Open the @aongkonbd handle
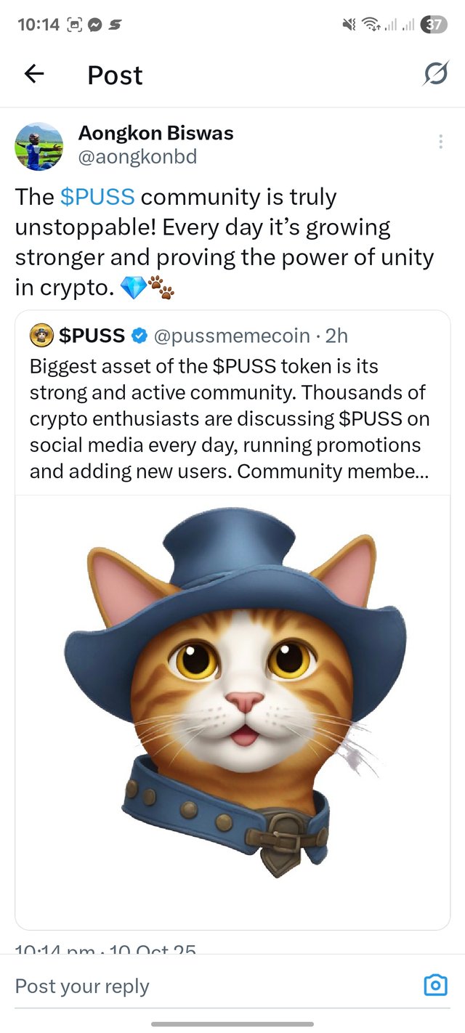Image resolution: width=465 pixels, height=1033 pixels. click(x=137, y=157)
